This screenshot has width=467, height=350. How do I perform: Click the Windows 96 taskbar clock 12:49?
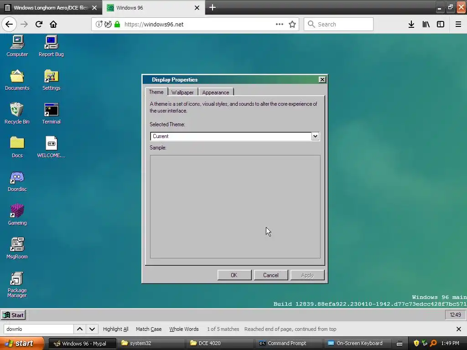[x=455, y=314]
